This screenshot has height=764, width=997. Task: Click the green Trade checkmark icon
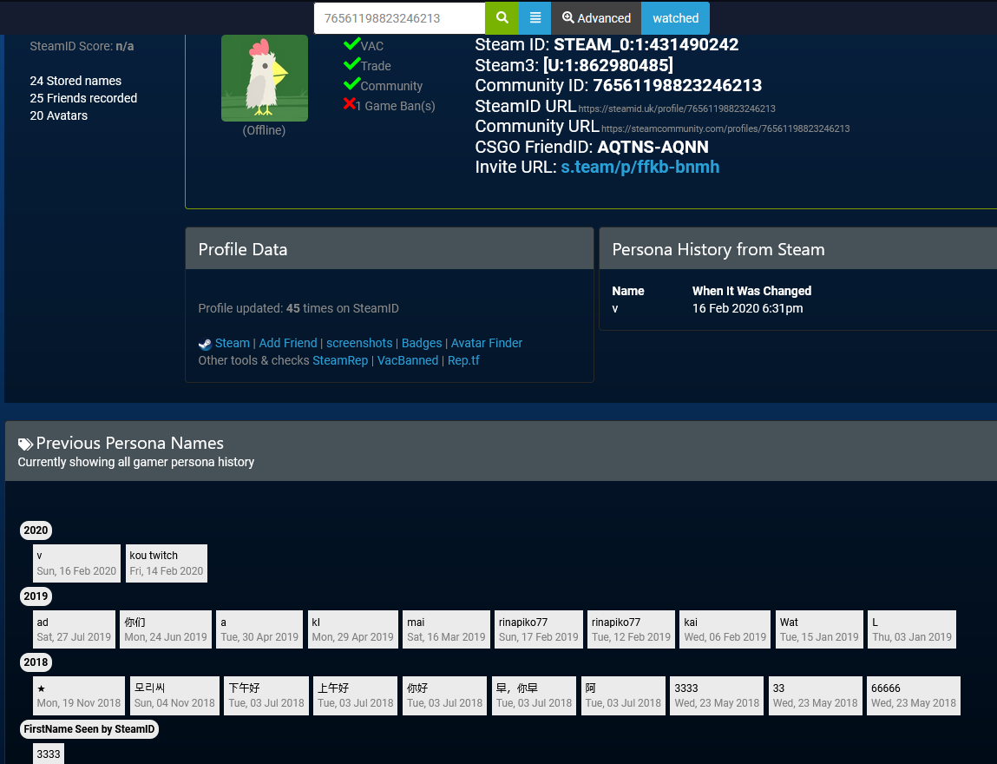(351, 64)
